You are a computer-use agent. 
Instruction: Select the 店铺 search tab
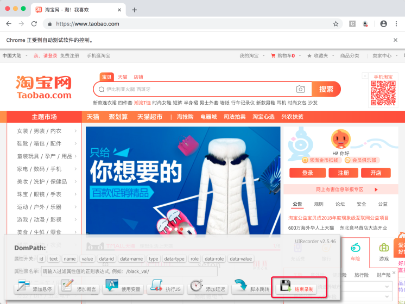(x=138, y=77)
